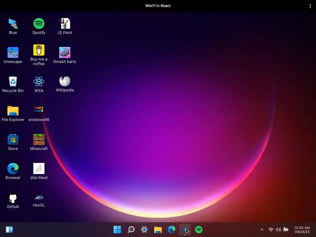Launch Edge from the taskbar
316x237 pixels.
pyautogui.click(x=172, y=230)
